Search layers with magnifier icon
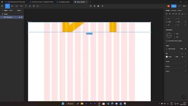This screenshot has width=188, height=106. click(2, 11)
